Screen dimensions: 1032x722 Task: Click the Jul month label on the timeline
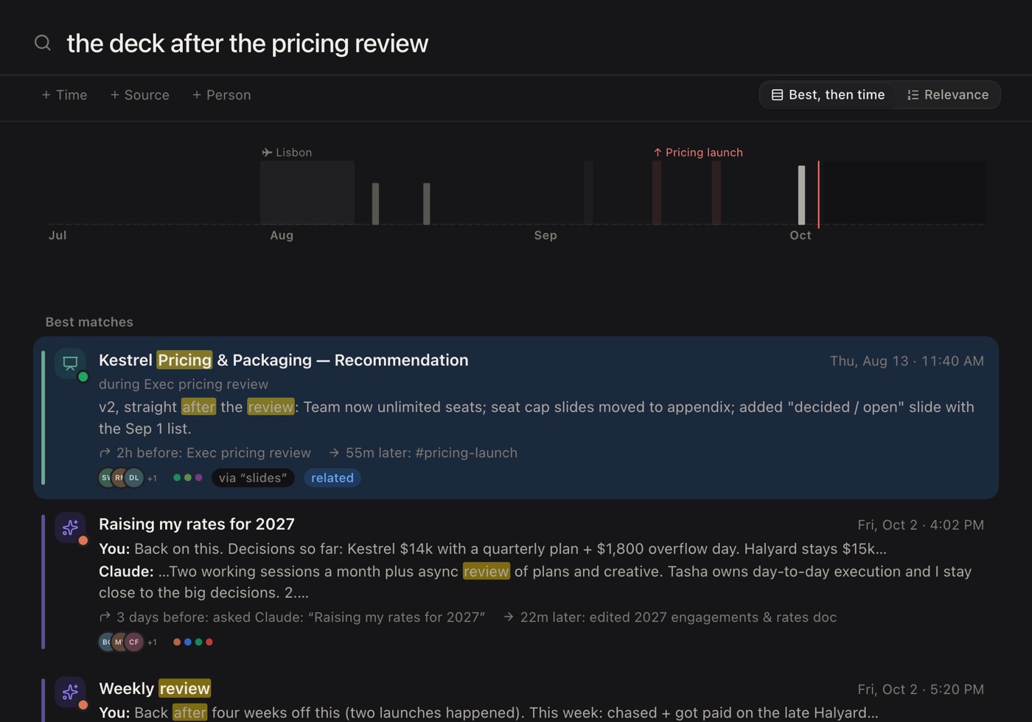(57, 236)
